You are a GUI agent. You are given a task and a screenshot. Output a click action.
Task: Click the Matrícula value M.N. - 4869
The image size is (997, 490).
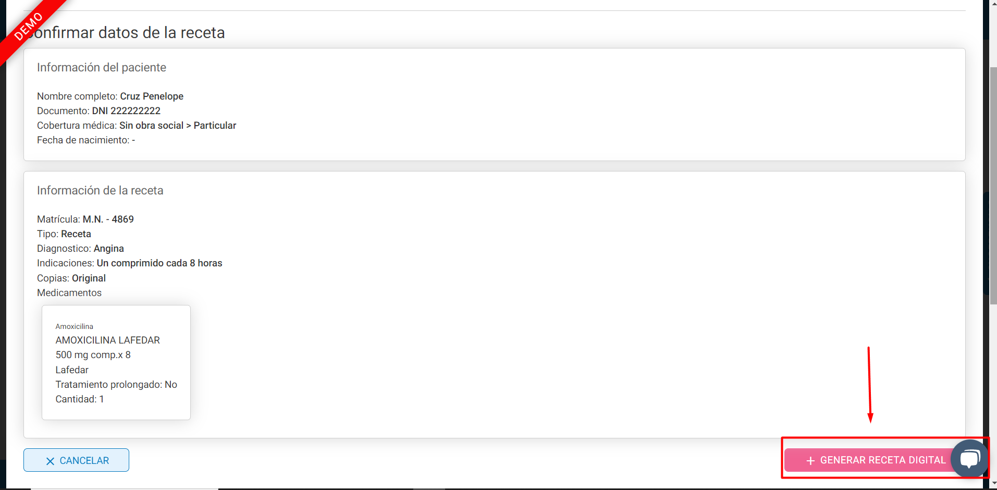[x=108, y=219]
